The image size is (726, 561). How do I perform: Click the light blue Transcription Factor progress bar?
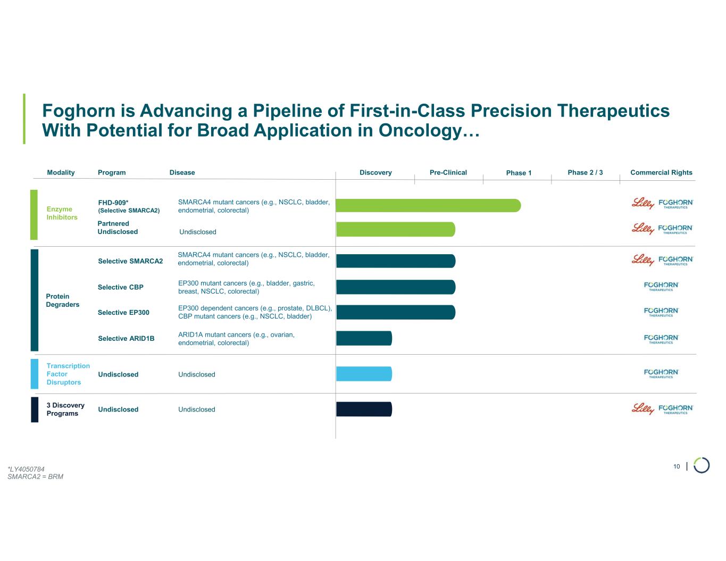[364, 374]
